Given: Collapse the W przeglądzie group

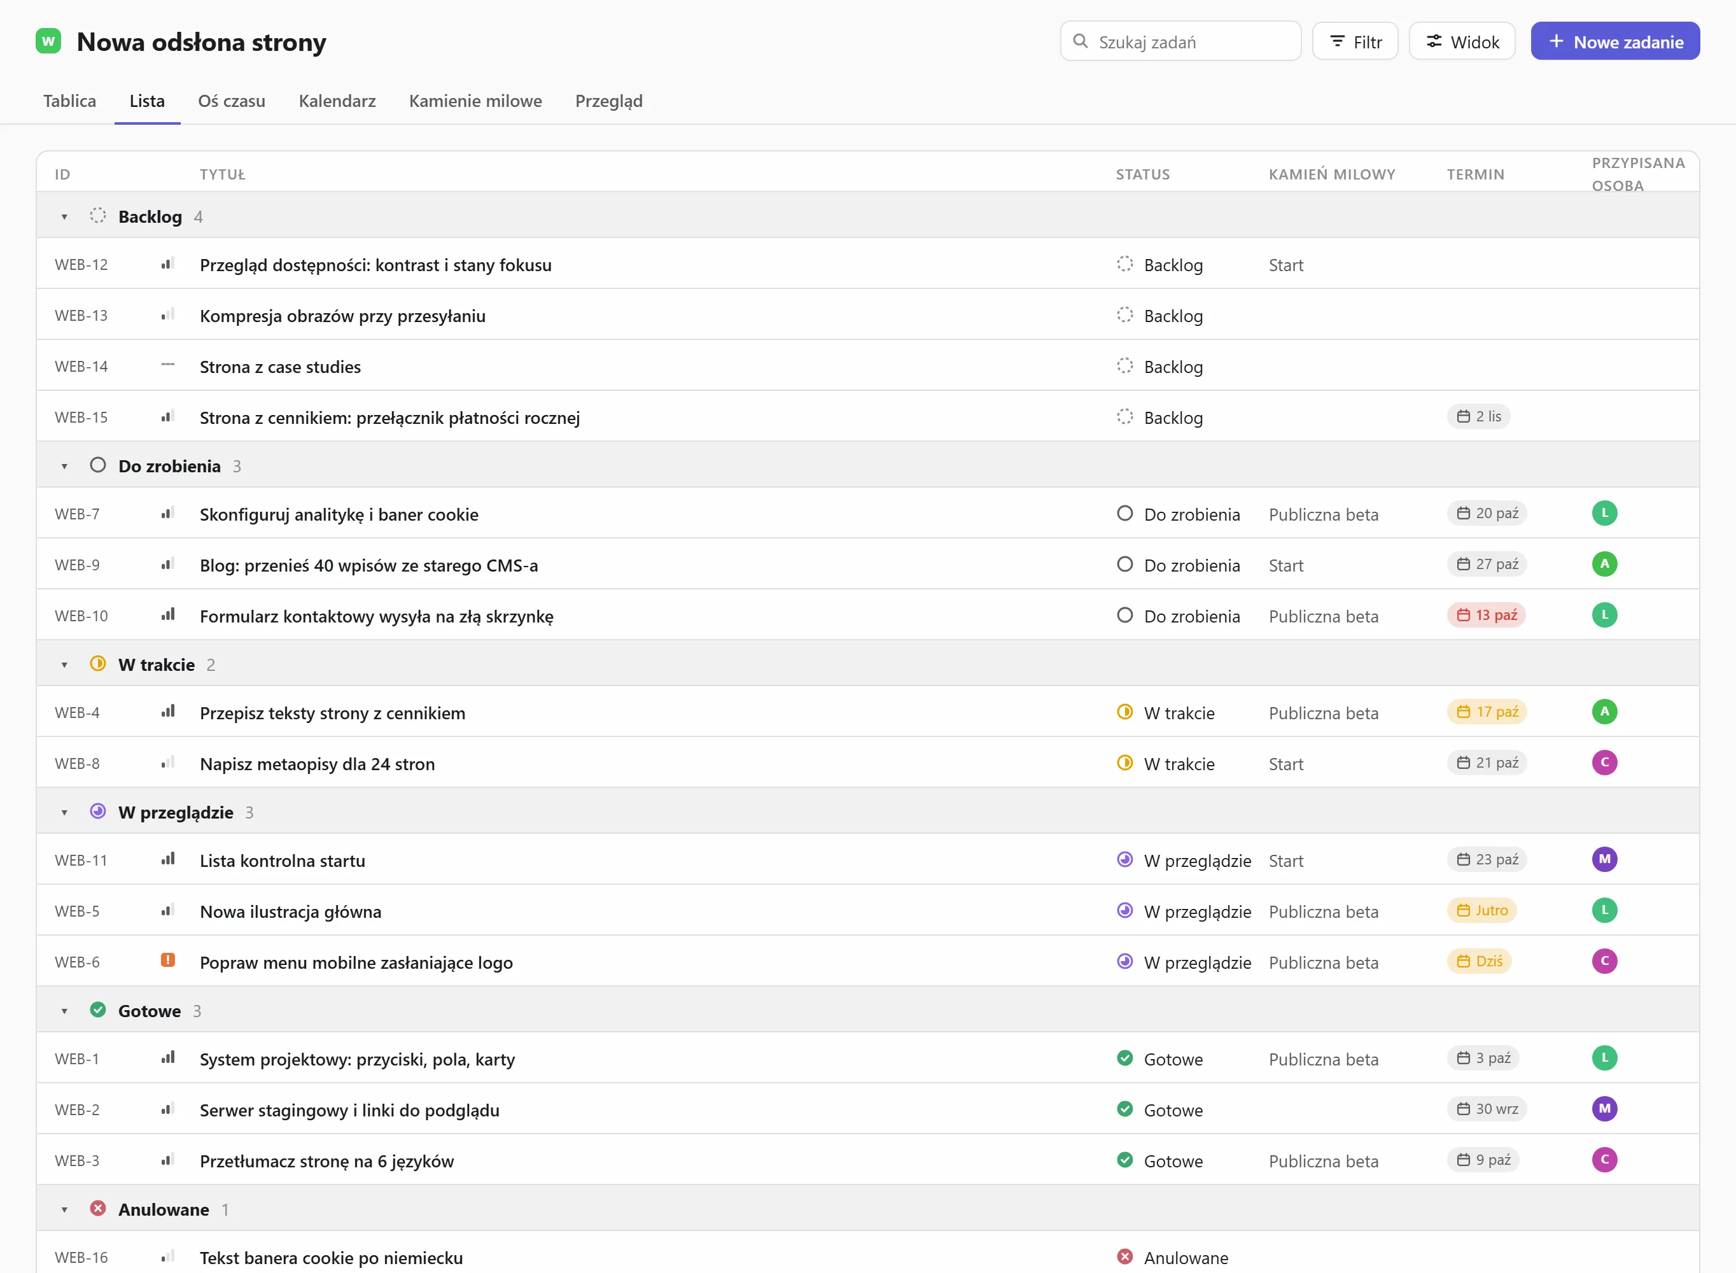Looking at the screenshot, I should point(65,812).
